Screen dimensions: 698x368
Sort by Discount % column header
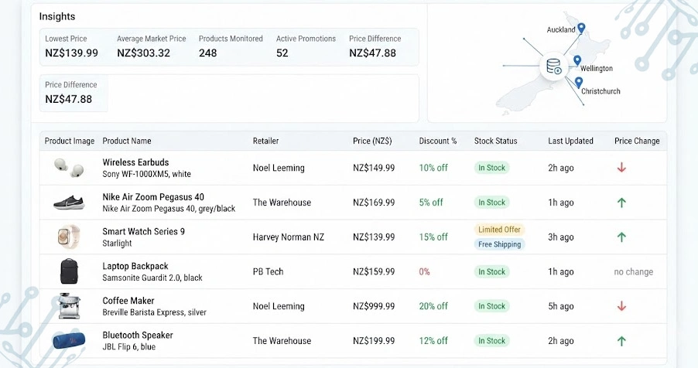click(x=437, y=141)
